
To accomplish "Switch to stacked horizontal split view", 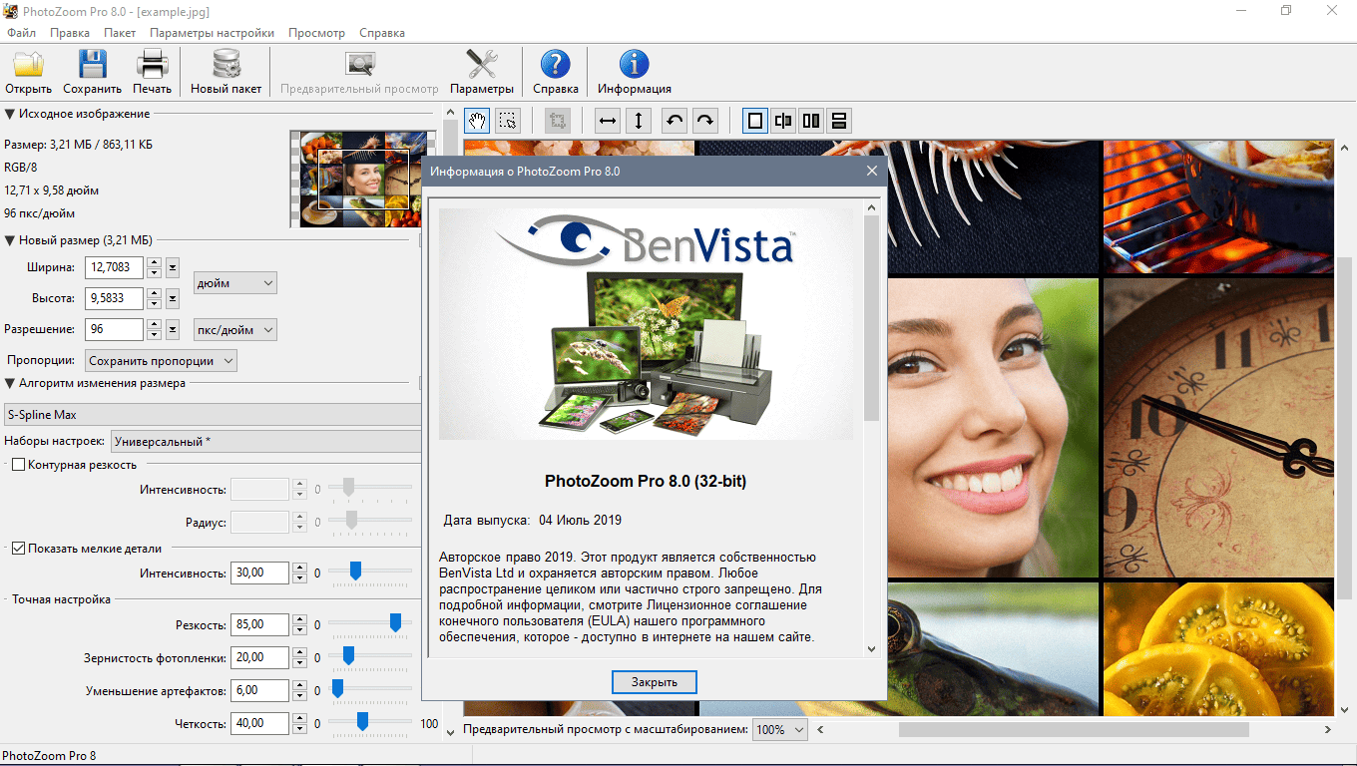I will tap(839, 121).
